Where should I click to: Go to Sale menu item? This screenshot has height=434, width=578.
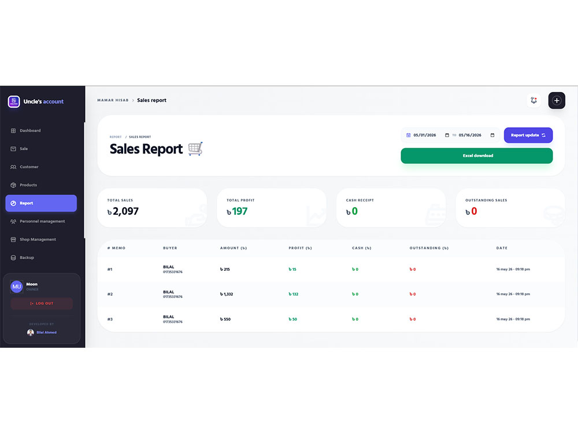[x=41, y=149]
